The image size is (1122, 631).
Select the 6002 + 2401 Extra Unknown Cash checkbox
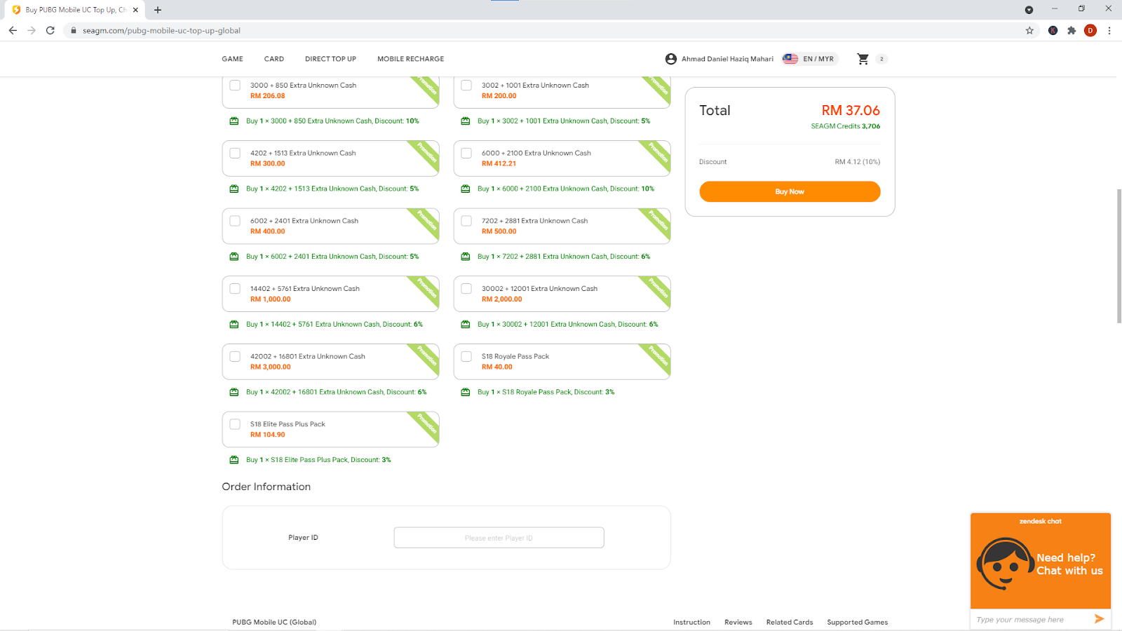click(x=235, y=221)
